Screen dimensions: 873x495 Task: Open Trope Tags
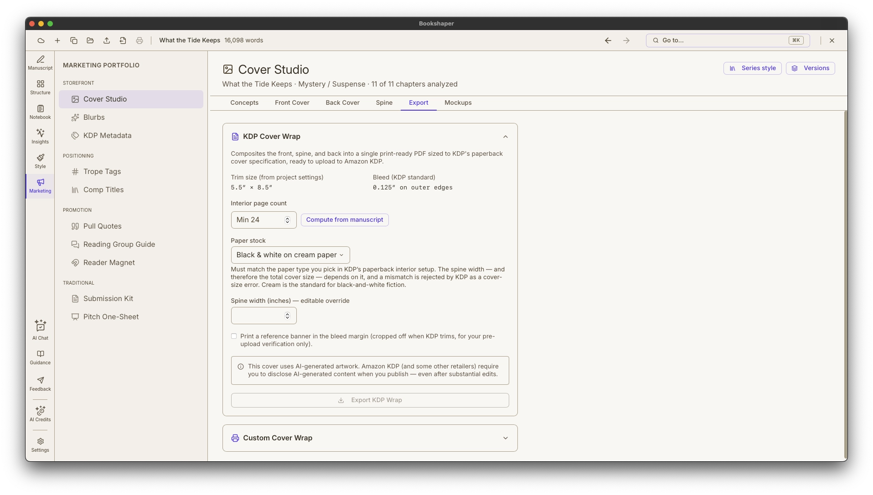tap(131, 172)
